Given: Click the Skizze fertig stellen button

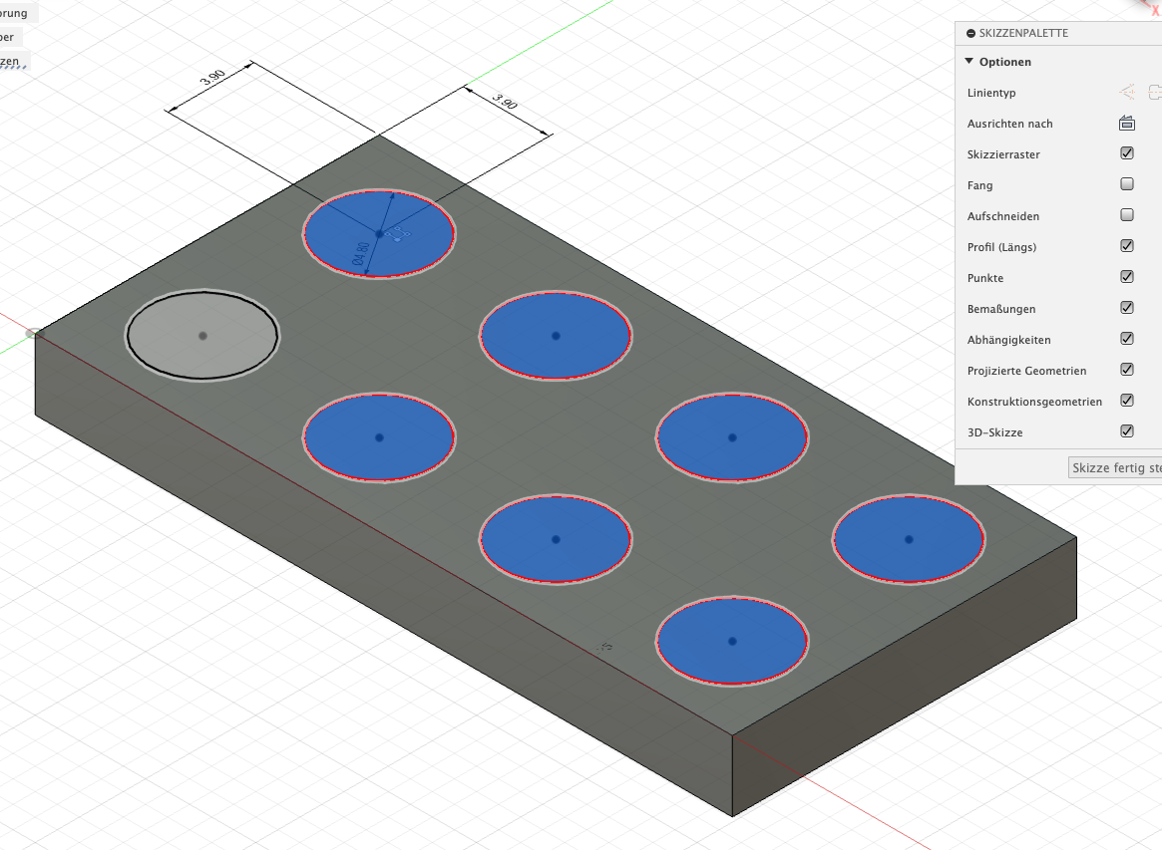Looking at the screenshot, I should click(x=1114, y=467).
